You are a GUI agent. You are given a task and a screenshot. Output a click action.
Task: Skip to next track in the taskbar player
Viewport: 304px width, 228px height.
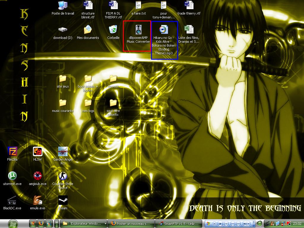238,224
